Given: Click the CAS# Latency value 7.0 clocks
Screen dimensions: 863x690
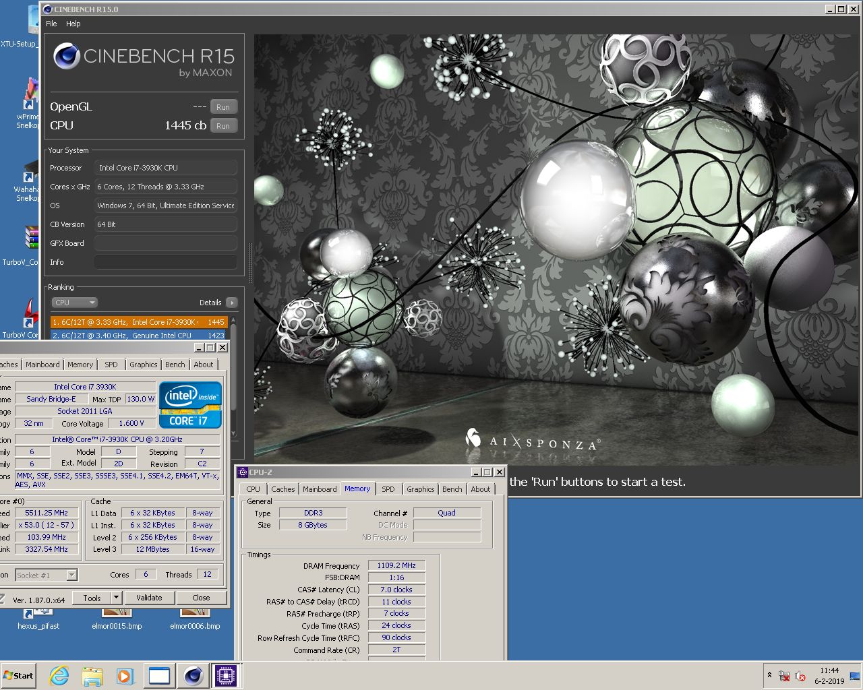Looking at the screenshot, I should [396, 590].
